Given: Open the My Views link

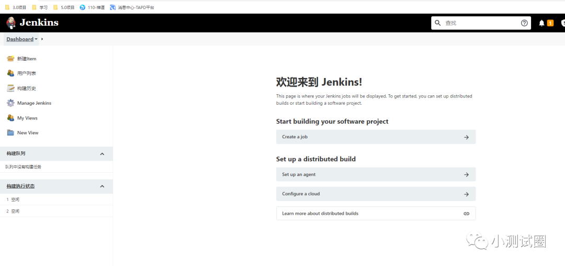Looking at the screenshot, I should click(27, 118).
